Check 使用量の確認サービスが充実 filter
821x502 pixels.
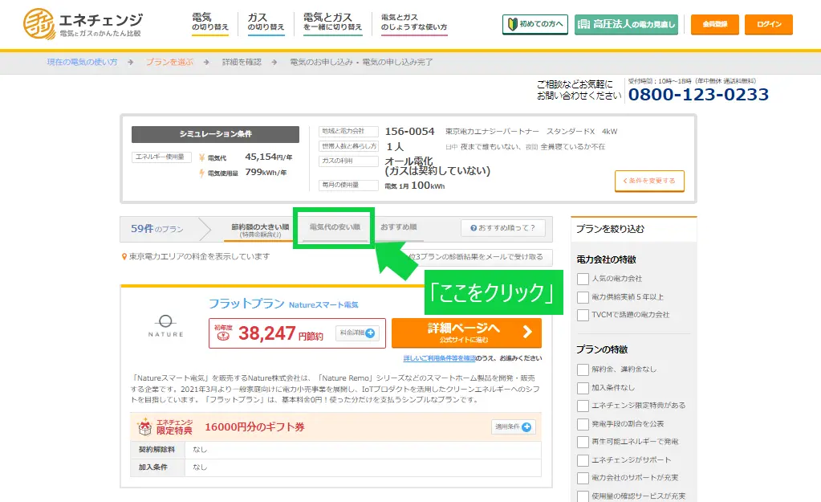tap(583, 496)
